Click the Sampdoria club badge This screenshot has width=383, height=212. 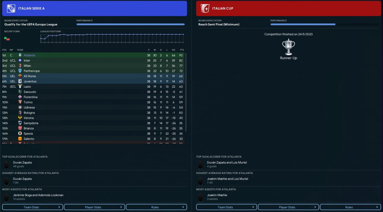coord(20,123)
